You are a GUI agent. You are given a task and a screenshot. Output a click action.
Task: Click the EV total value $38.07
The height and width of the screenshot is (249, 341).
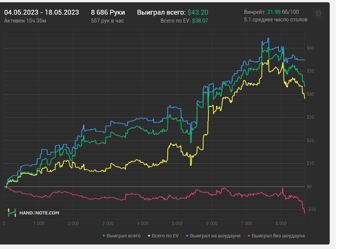point(200,21)
